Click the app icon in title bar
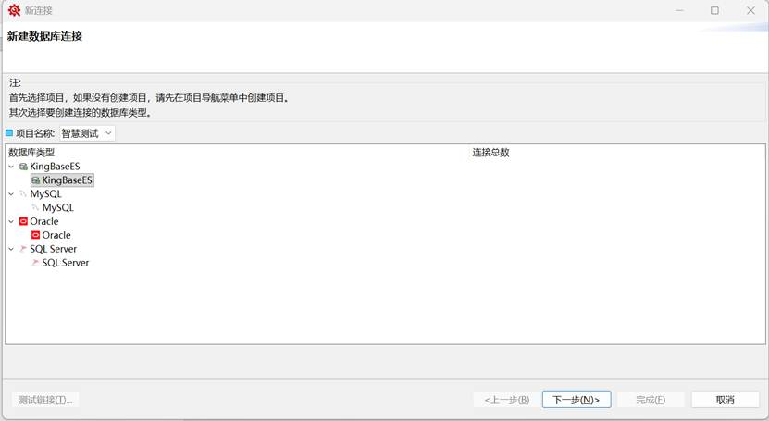The image size is (769, 421). pos(14,10)
